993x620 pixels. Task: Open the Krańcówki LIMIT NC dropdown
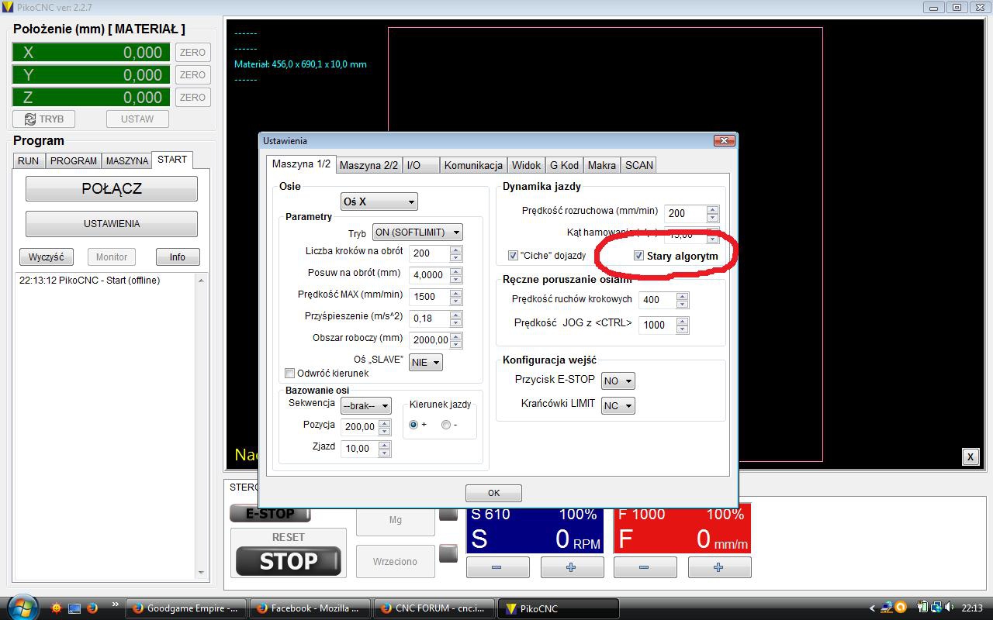coord(618,405)
